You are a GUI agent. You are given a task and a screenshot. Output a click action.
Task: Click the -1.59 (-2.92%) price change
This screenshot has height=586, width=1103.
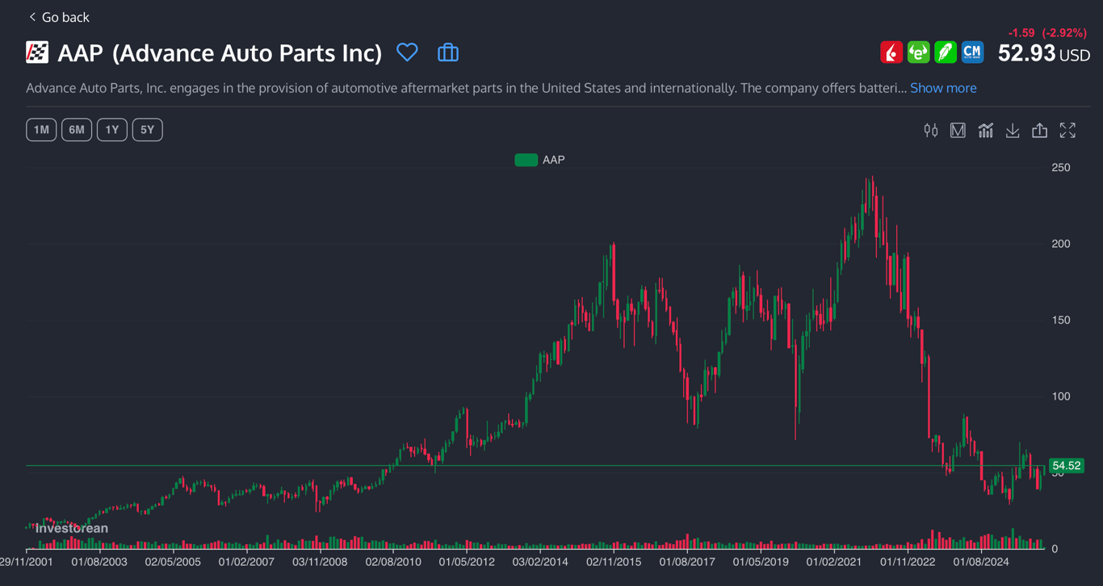pyautogui.click(x=1047, y=33)
